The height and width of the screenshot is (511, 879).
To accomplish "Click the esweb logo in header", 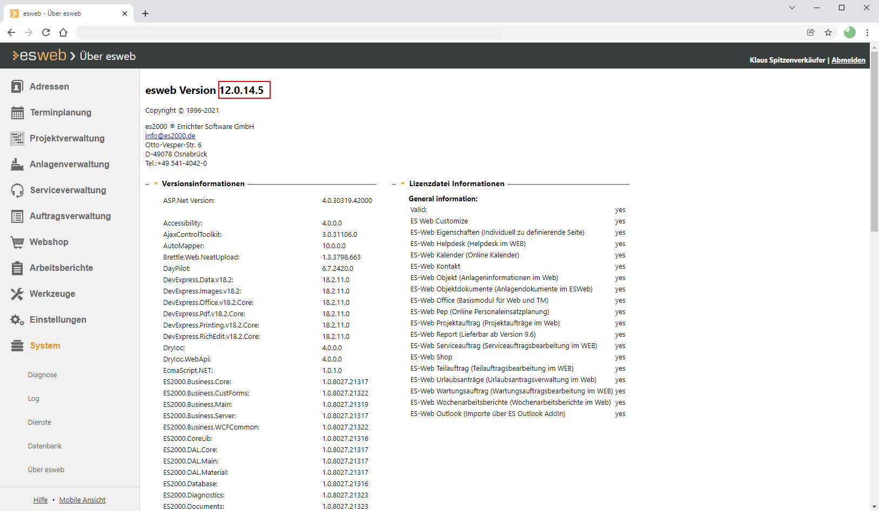I will 39,56.
